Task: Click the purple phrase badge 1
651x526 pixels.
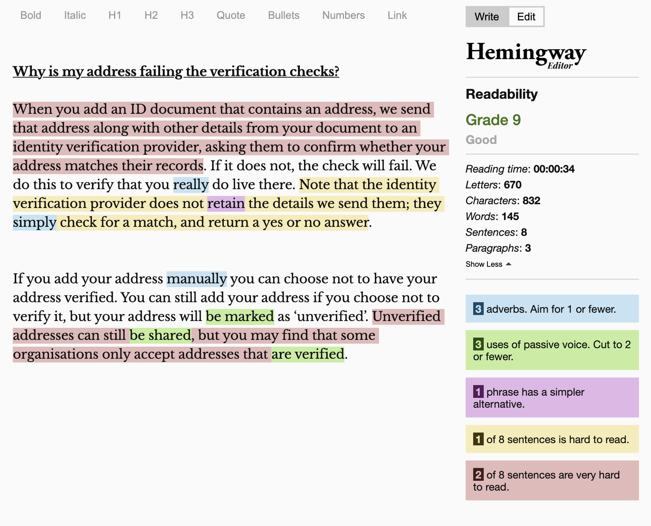Action: [478, 392]
